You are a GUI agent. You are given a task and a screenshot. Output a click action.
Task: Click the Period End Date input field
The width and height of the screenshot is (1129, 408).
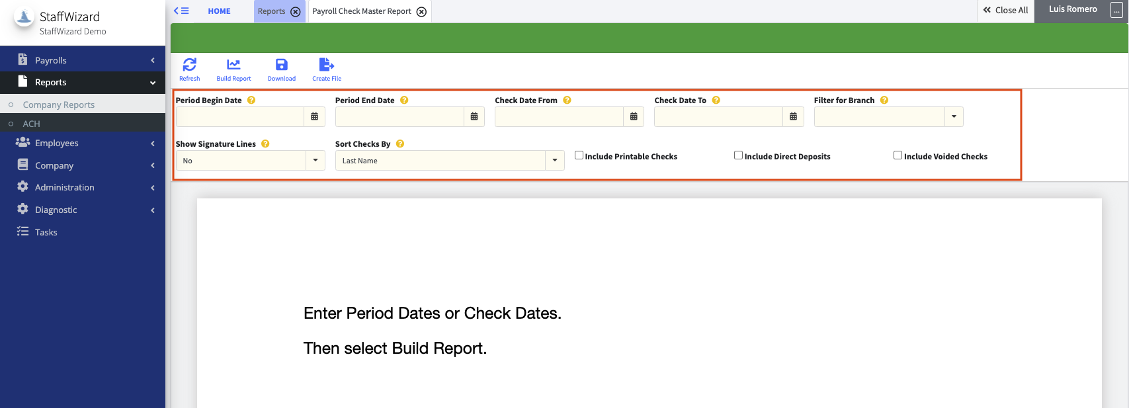(x=399, y=117)
